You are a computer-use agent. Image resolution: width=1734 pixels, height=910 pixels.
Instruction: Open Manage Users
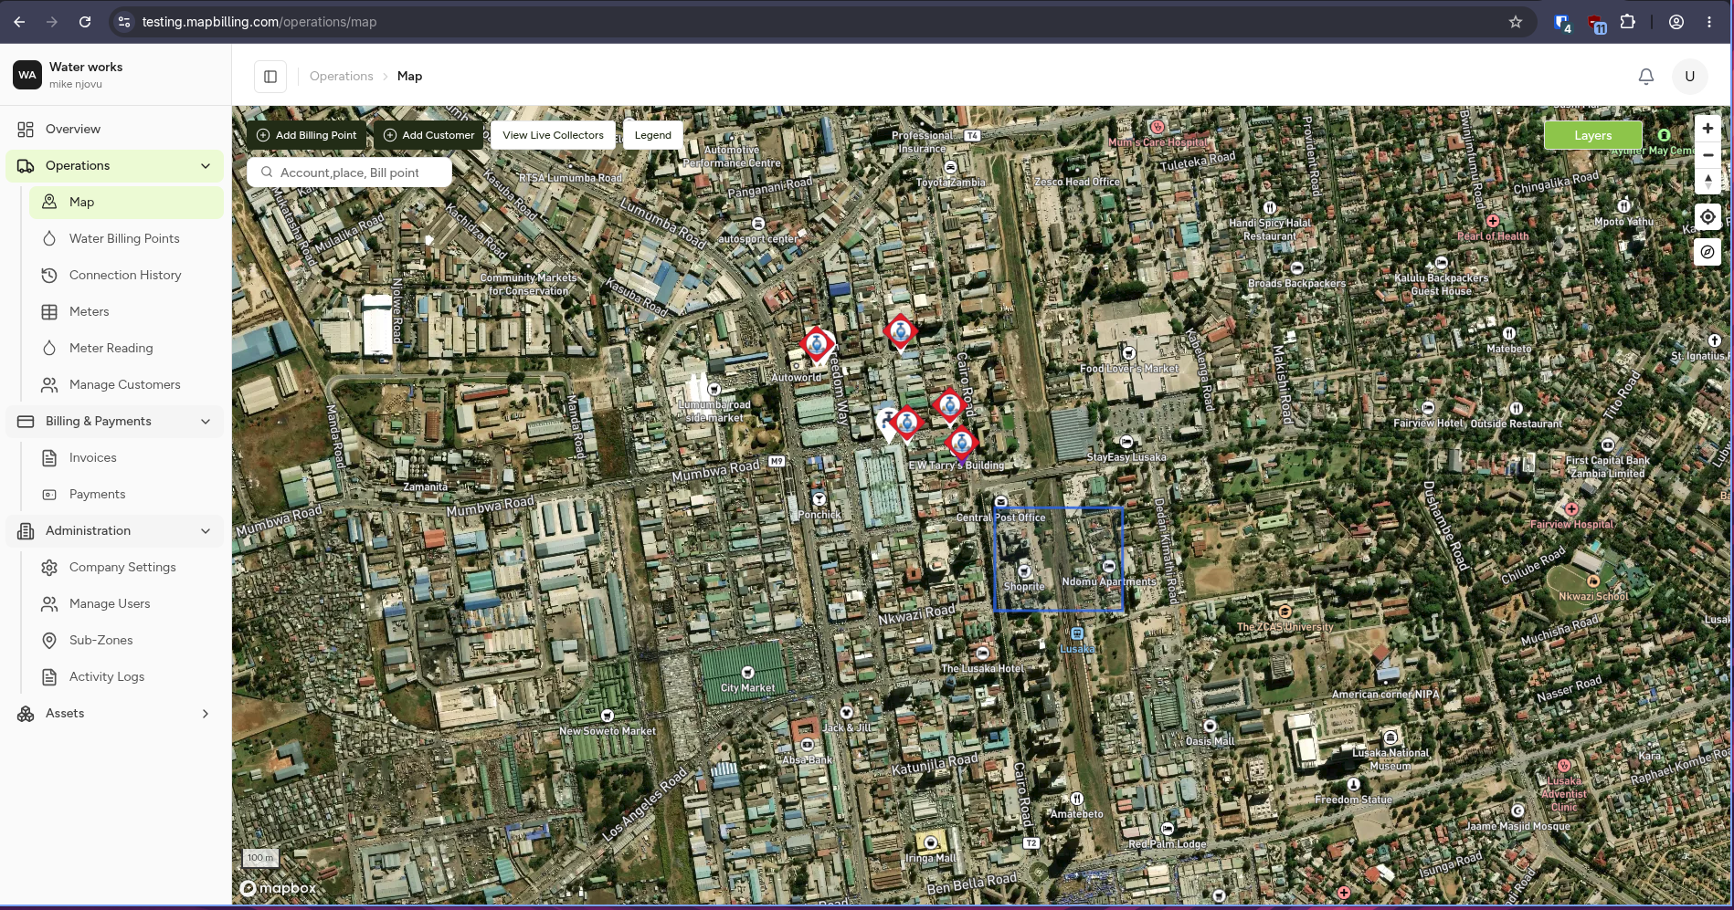pos(126,604)
